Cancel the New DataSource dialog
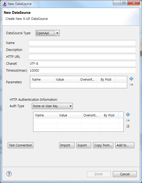Image resolution: width=142 pixels, height=183 pixels. (125, 174)
